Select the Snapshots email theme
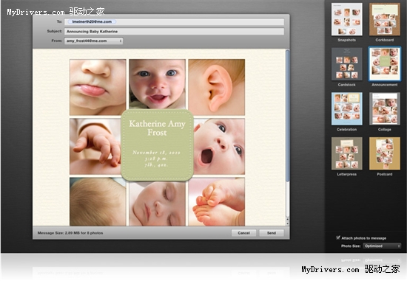The width and height of the screenshot is (407, 281). (346, 19)
